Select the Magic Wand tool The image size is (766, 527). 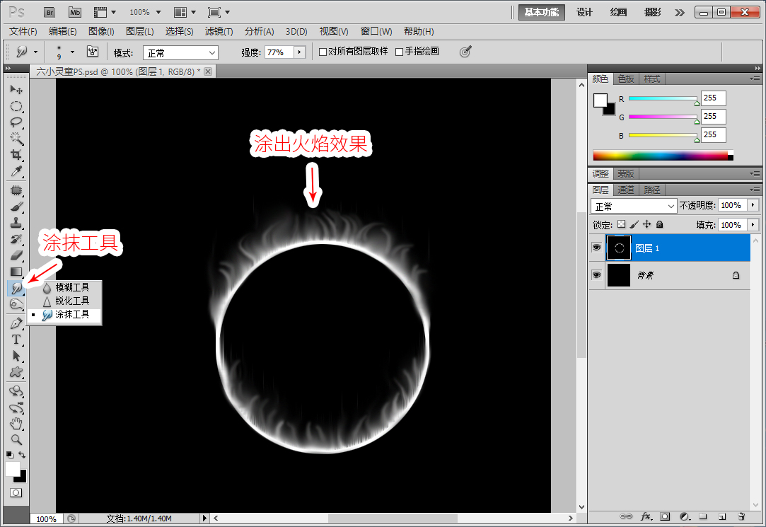point(16,138)
